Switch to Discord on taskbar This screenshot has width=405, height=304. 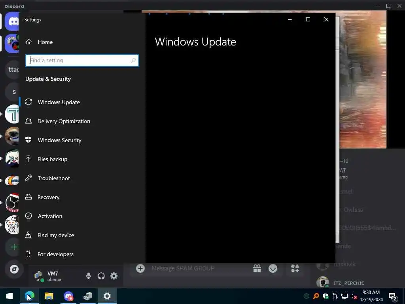pyautogui.click(x=68, y=296)
